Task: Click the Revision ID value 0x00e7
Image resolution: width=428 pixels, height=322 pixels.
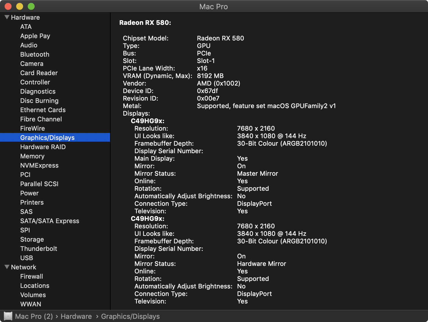Action: point(208,98)
